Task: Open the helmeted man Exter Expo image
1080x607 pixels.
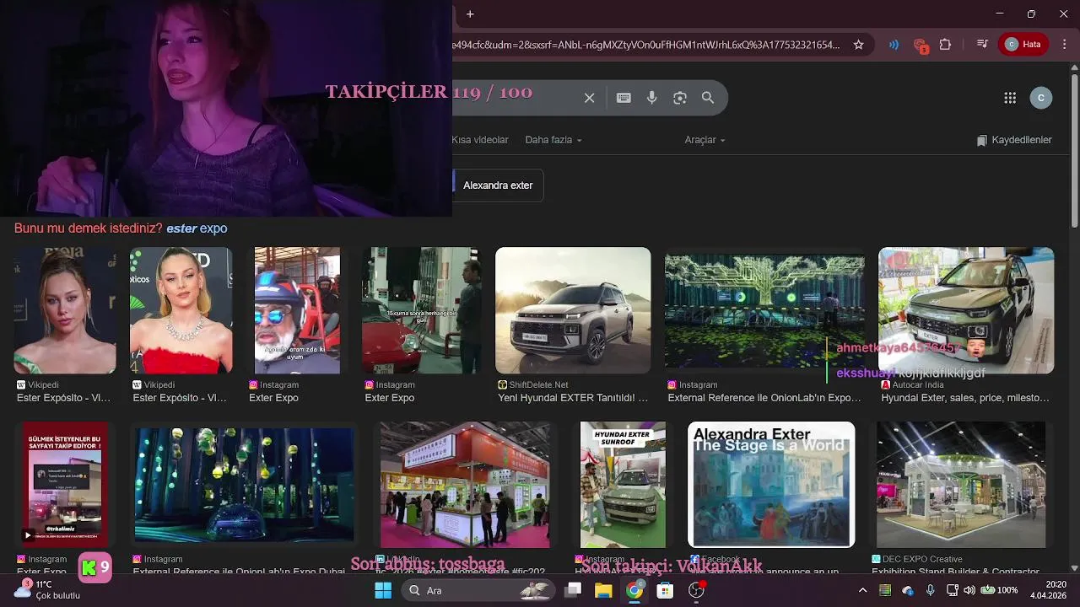Action: tap(297, 310)
